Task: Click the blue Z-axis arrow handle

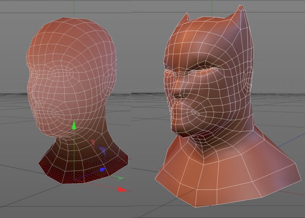Action: coord(102,170)
